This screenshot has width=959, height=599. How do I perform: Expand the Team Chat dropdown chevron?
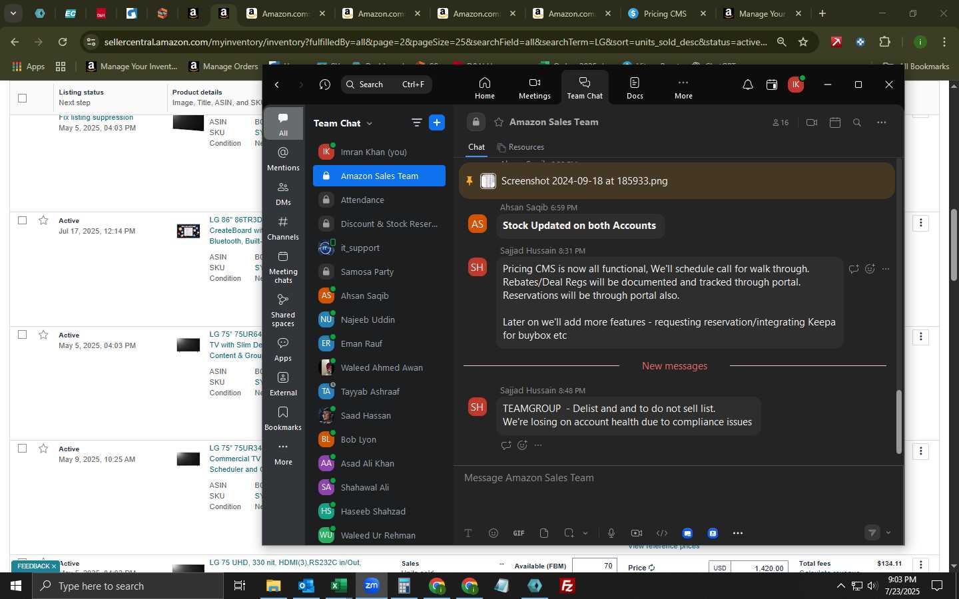(x=370, y=123)
